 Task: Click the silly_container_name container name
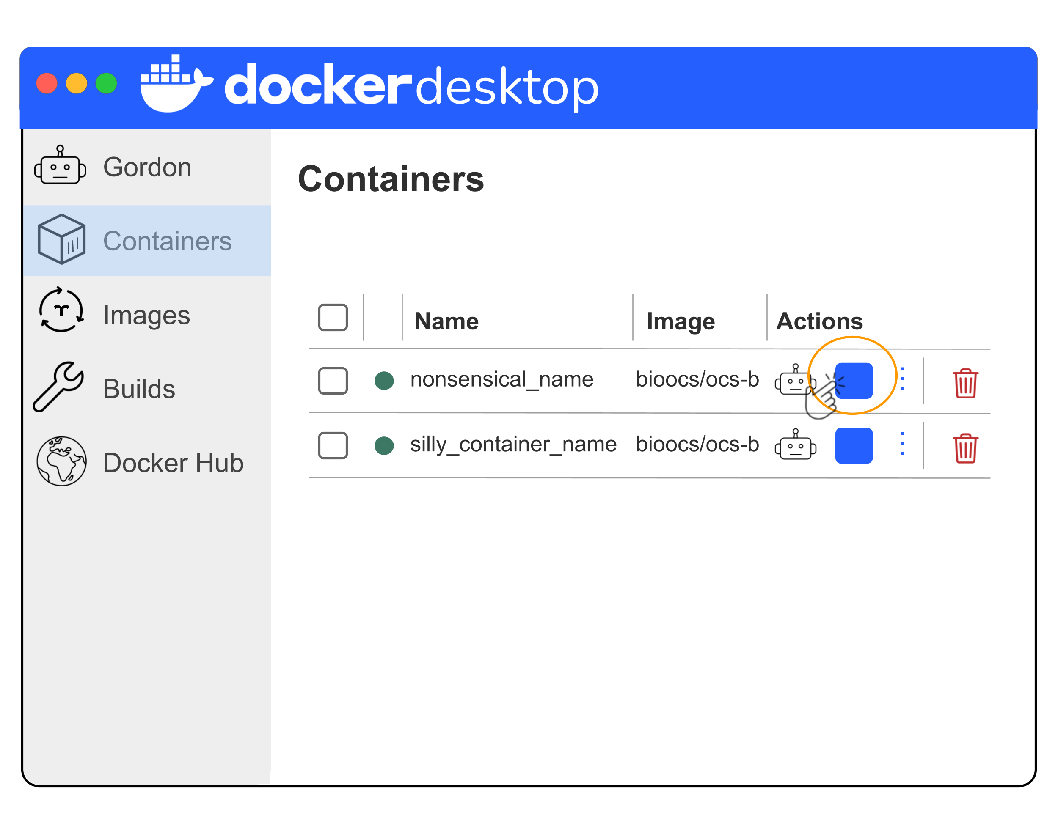pyautogui.click(x=513, y=445)
